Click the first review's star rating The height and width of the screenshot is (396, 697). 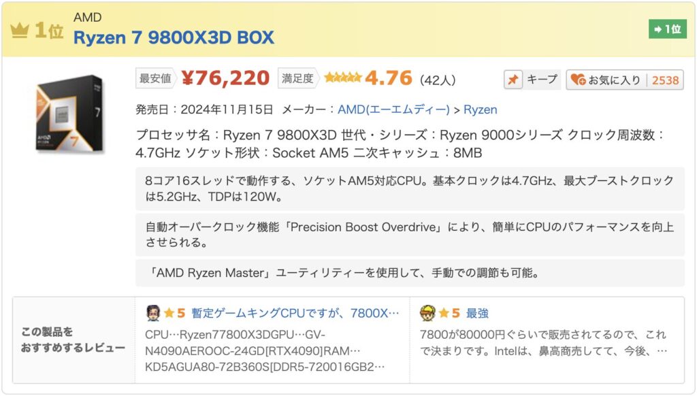coord(174,314)
